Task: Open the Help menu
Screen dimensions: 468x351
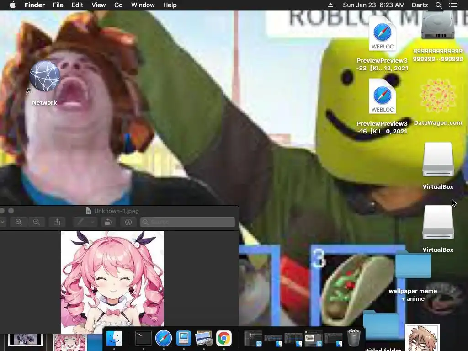Action: point(170,5)
